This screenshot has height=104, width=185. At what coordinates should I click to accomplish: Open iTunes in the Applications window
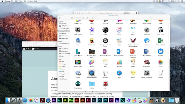(119, 30)
